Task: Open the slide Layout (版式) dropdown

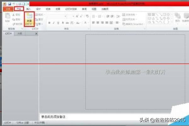Action: (x=40, y=15)
